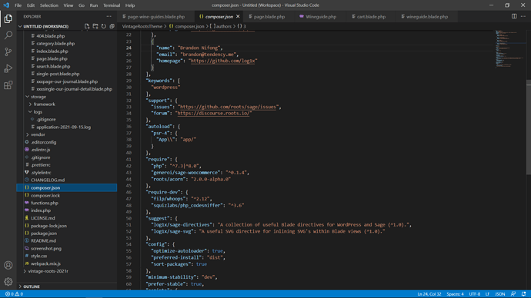
Task: Open the Search view in activity bar
Action: click(8, 35)
